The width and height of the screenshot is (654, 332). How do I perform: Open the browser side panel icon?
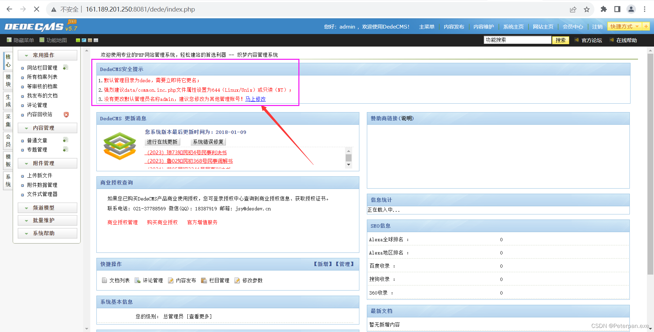tap(617, 9)
